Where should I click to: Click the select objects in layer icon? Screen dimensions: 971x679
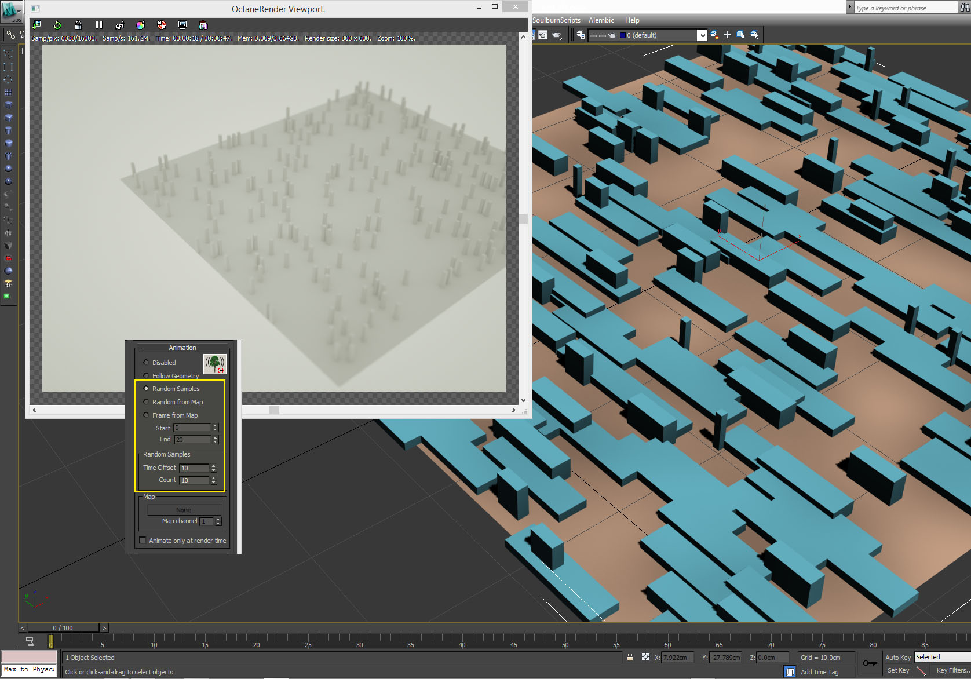tap(741, 35)
